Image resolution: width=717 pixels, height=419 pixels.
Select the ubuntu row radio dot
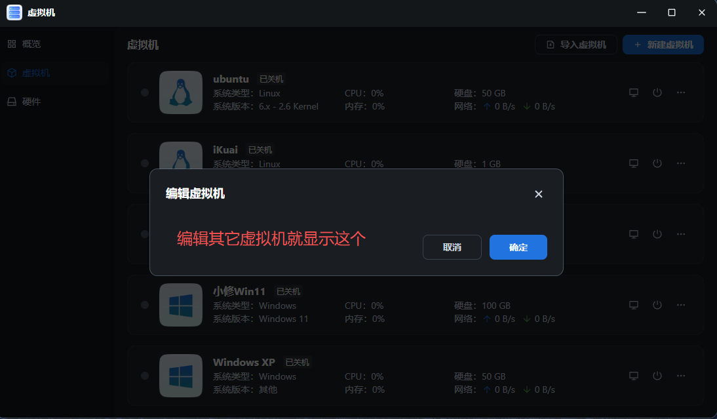coord(145,92)
